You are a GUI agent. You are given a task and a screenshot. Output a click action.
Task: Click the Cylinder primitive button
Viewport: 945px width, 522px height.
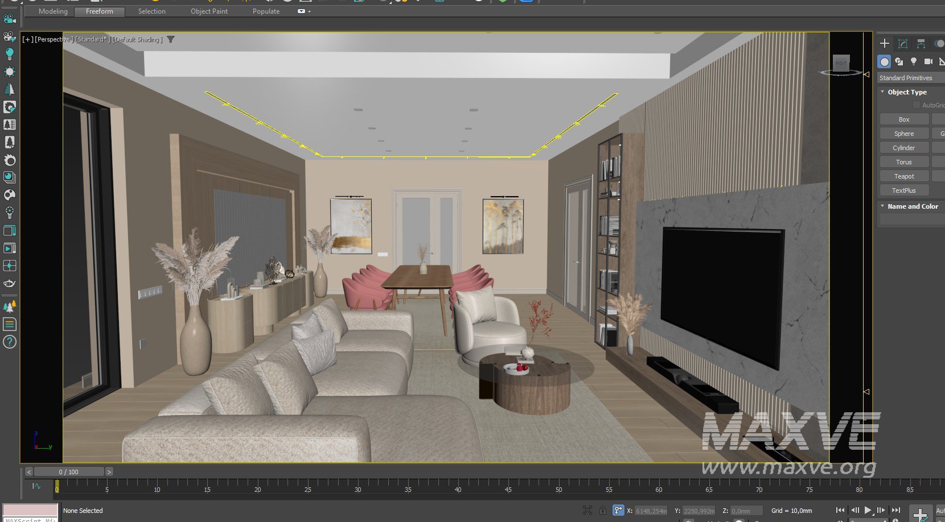[x=904, y=148]
